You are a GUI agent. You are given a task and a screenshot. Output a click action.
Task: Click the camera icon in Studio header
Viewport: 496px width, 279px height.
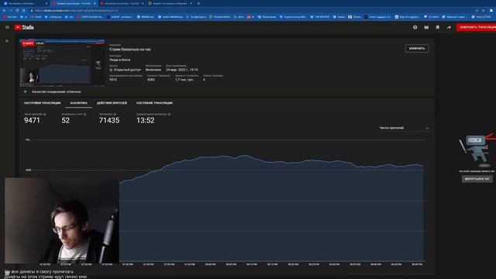(x=426, y=27)
